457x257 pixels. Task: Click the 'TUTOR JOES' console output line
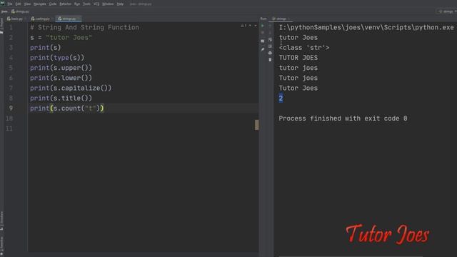coord(298,58)
